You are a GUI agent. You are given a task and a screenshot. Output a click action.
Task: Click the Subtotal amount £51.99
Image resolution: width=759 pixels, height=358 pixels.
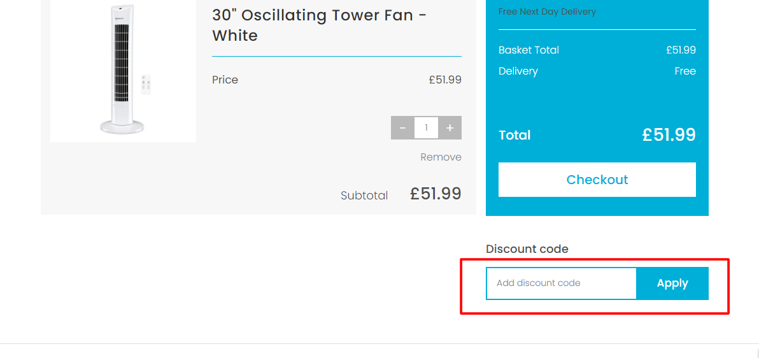[x=435, y=194]
